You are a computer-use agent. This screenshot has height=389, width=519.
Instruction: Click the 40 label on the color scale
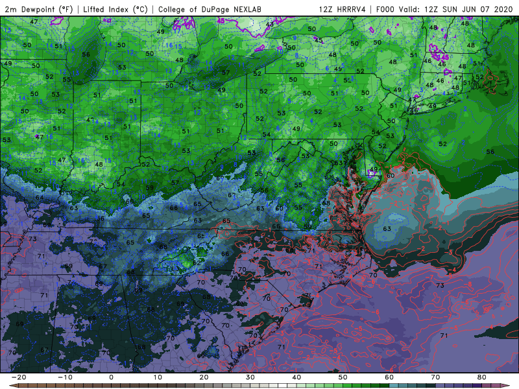click(x=296, y=377)
